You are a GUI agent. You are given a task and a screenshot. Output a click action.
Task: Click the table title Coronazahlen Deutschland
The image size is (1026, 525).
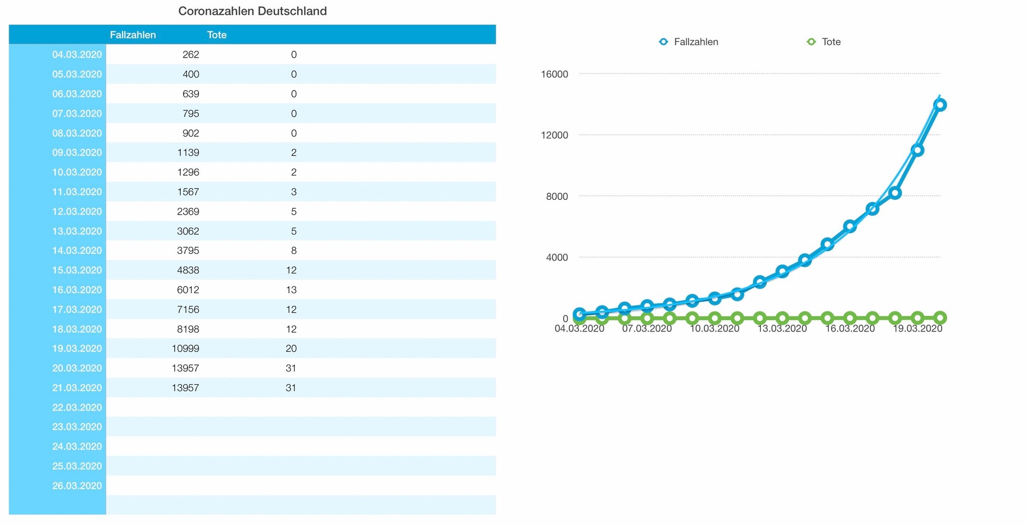pos(253,11)
